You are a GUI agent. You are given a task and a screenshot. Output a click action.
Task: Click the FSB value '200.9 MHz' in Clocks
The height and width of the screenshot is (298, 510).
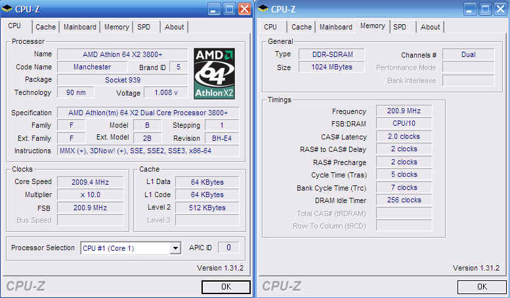click(x=91, y=208)
